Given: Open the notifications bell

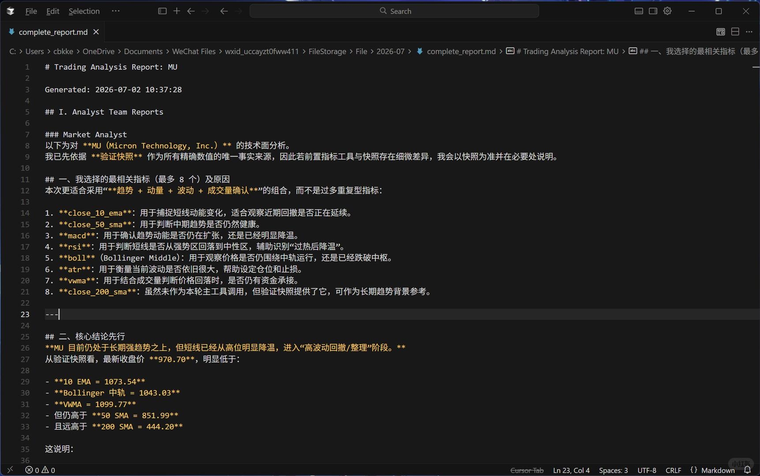Looking at the screenshot, I should coord(747,470).
